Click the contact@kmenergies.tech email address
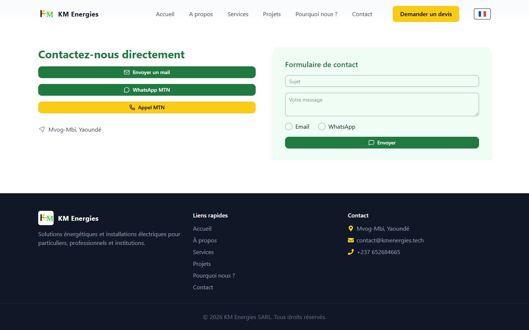529x330 pixels. tap(390, 240)
